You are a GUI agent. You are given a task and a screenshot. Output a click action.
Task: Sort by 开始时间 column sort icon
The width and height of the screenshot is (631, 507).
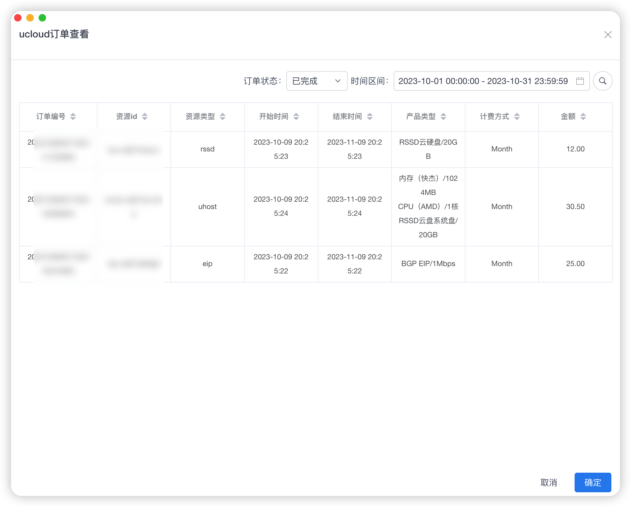pos(296,116)
